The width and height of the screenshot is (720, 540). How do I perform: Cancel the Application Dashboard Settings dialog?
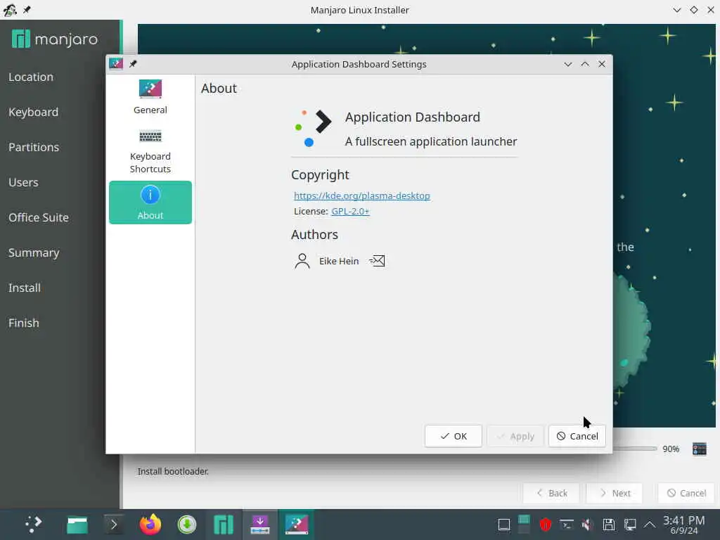click(577, 436)
